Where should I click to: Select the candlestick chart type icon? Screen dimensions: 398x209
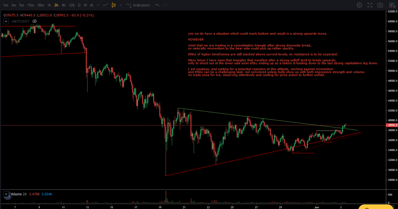[114, 5]
